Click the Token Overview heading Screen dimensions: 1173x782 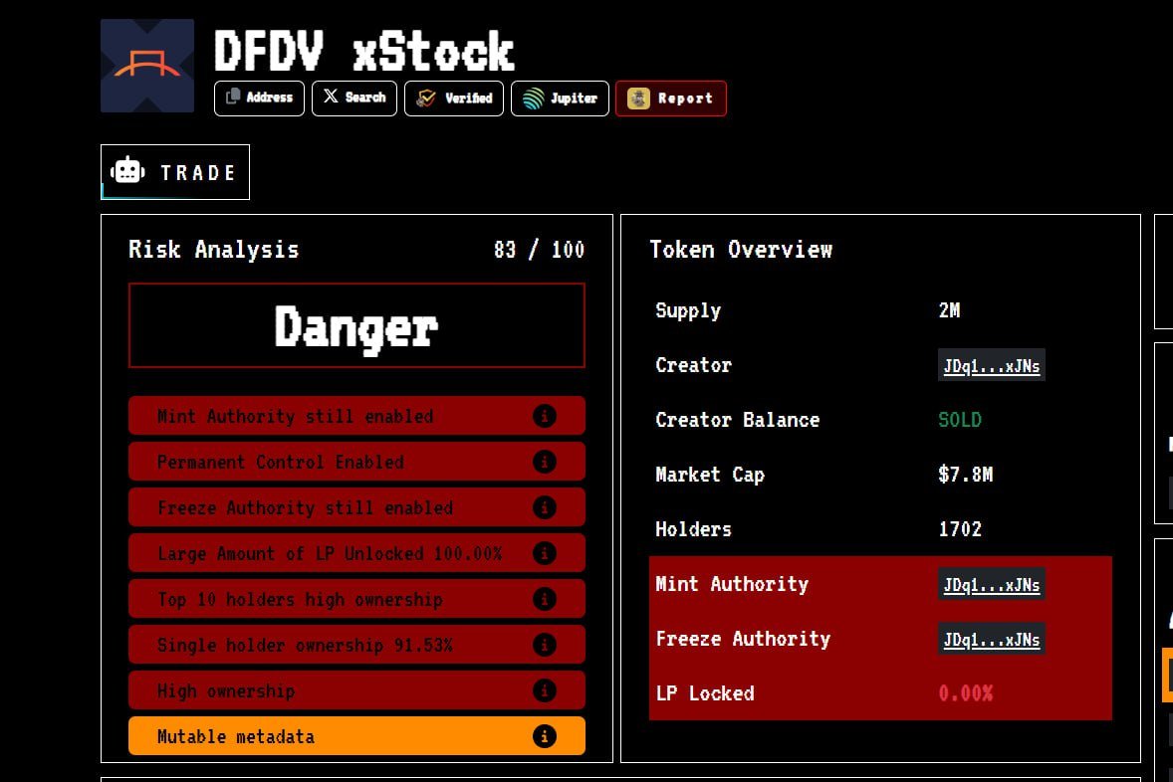(x=741, y=250)
